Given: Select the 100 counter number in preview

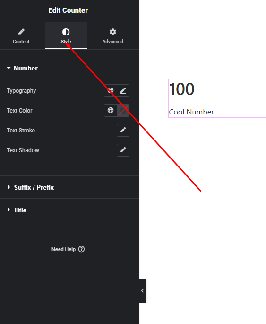Looking at the screenshot, I should [x=182, y=89].
